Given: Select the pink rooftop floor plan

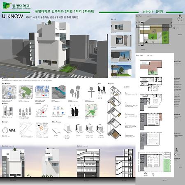Looking at the screenshot, I should coord(151,67).
